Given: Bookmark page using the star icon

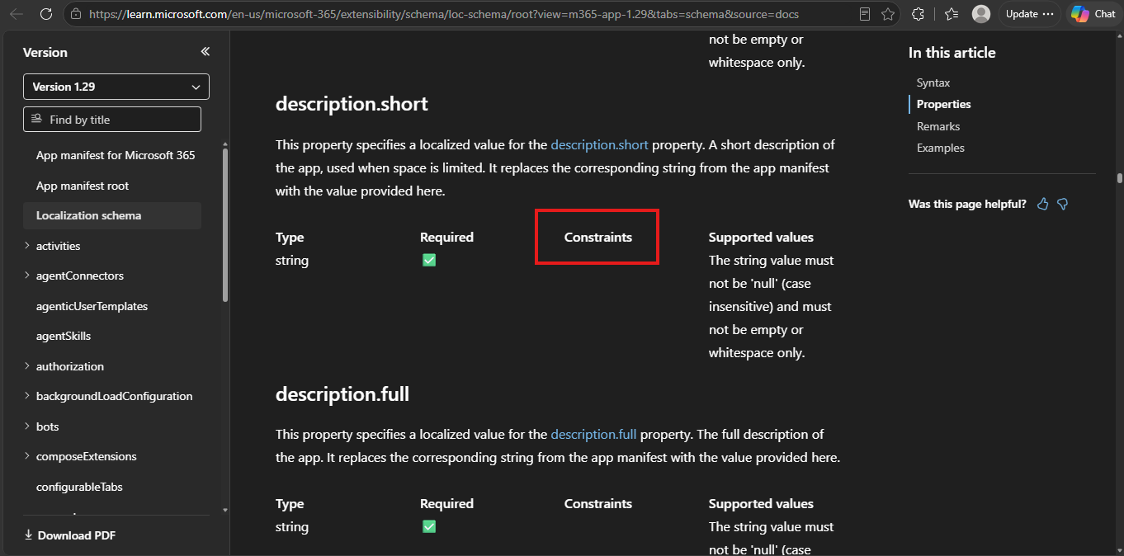Looking at the screenshot, I should click(888, 14).
